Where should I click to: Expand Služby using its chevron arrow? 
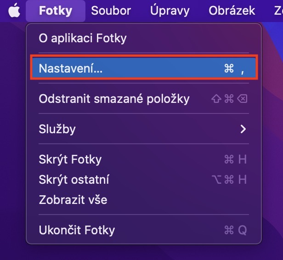(x=243, y=129)
